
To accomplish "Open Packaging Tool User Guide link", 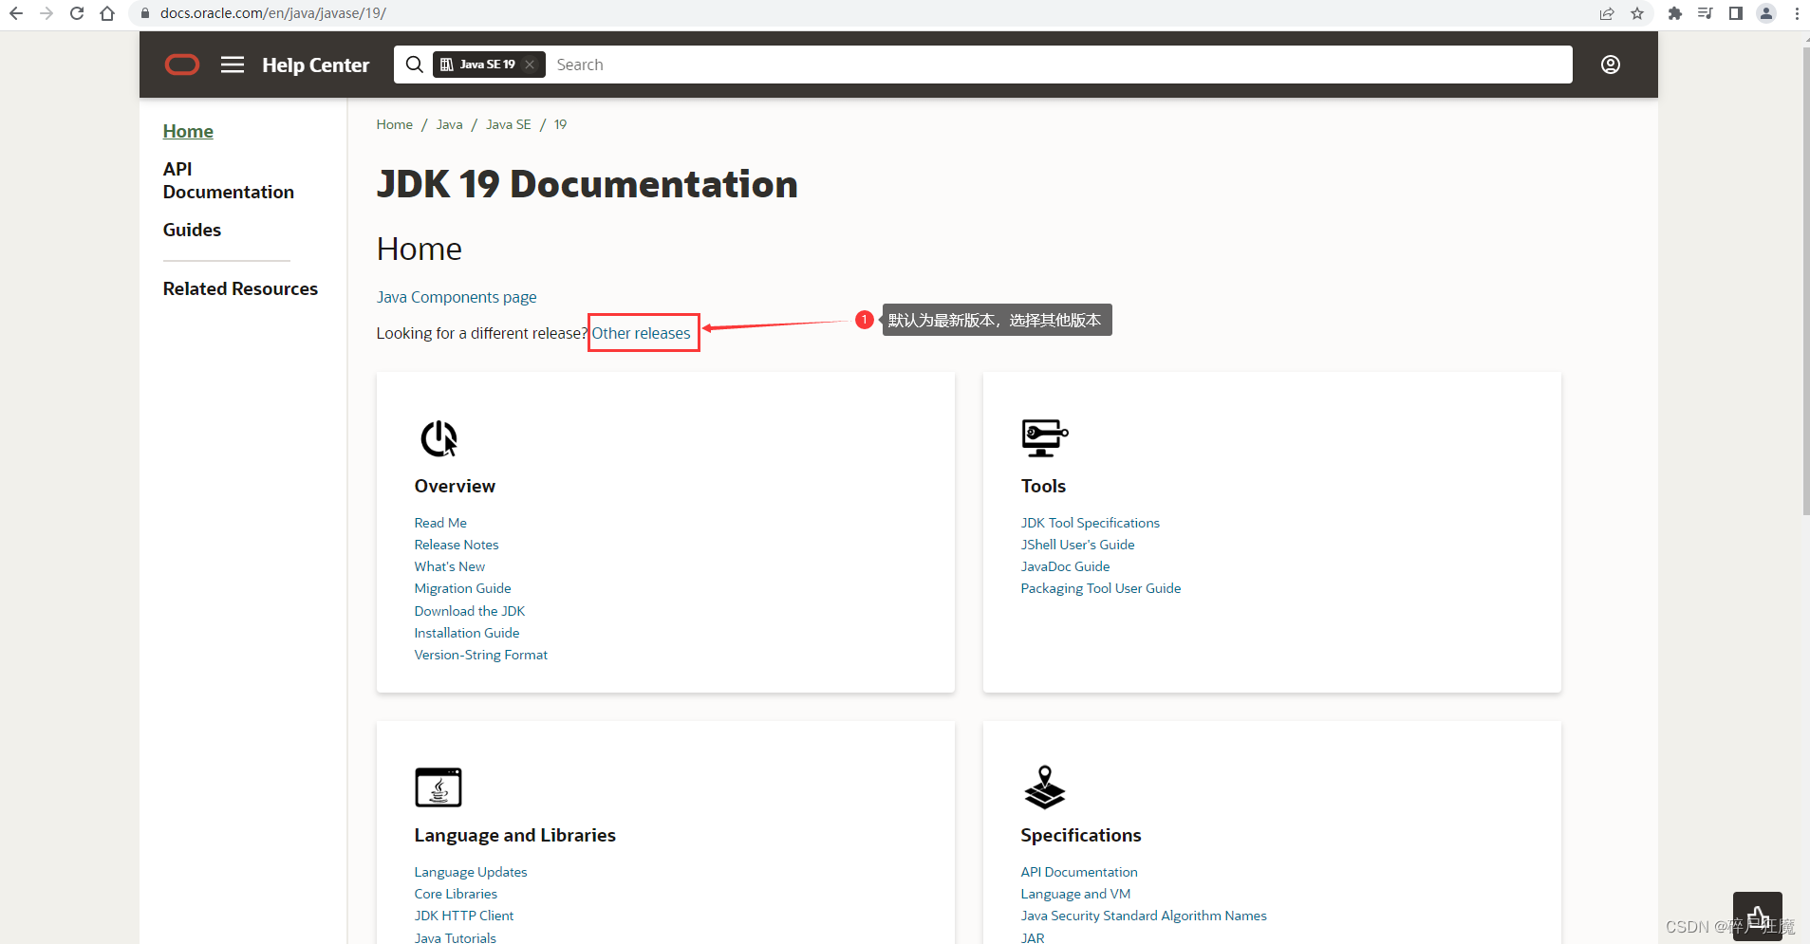I will (x=1101, y=588).
